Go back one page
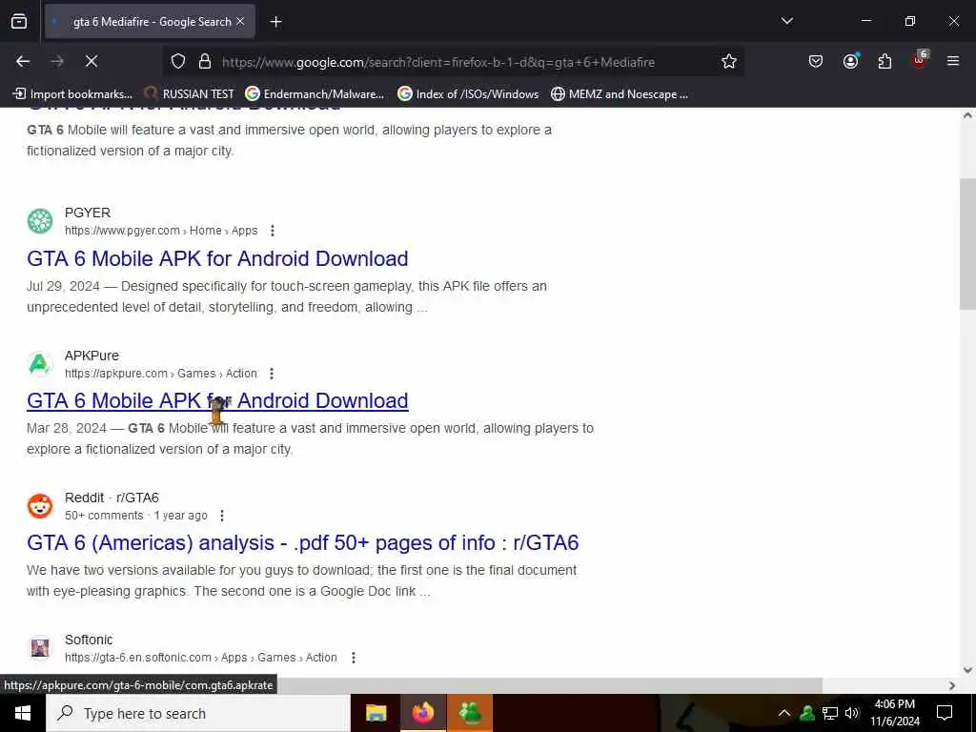This screenshot has height=732, width=976. pyautogui.click(x=23, y=61)
